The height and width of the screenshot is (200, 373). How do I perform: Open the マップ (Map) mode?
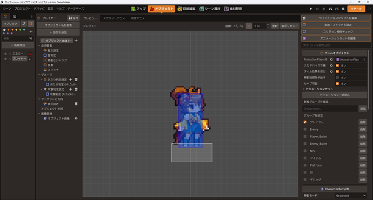coord(138,9)
